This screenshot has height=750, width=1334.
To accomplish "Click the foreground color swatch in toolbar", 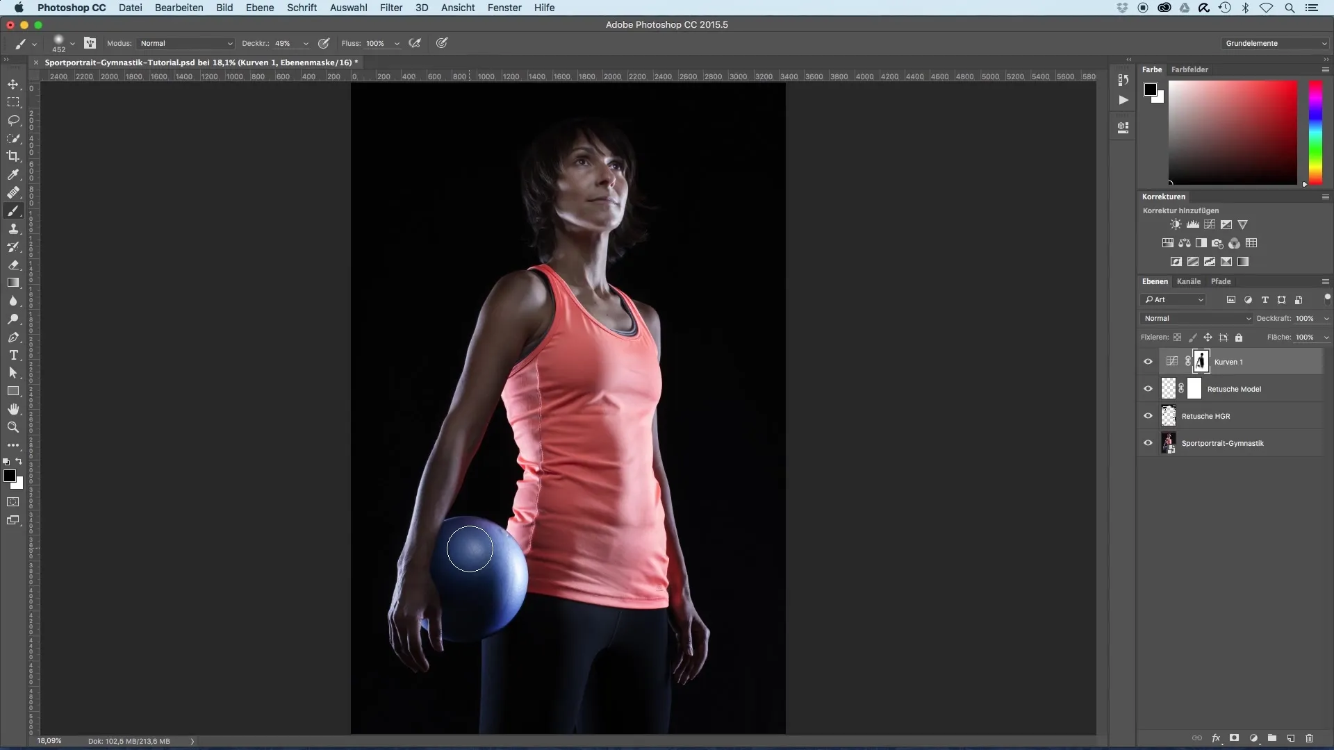I will click(10, 476).
